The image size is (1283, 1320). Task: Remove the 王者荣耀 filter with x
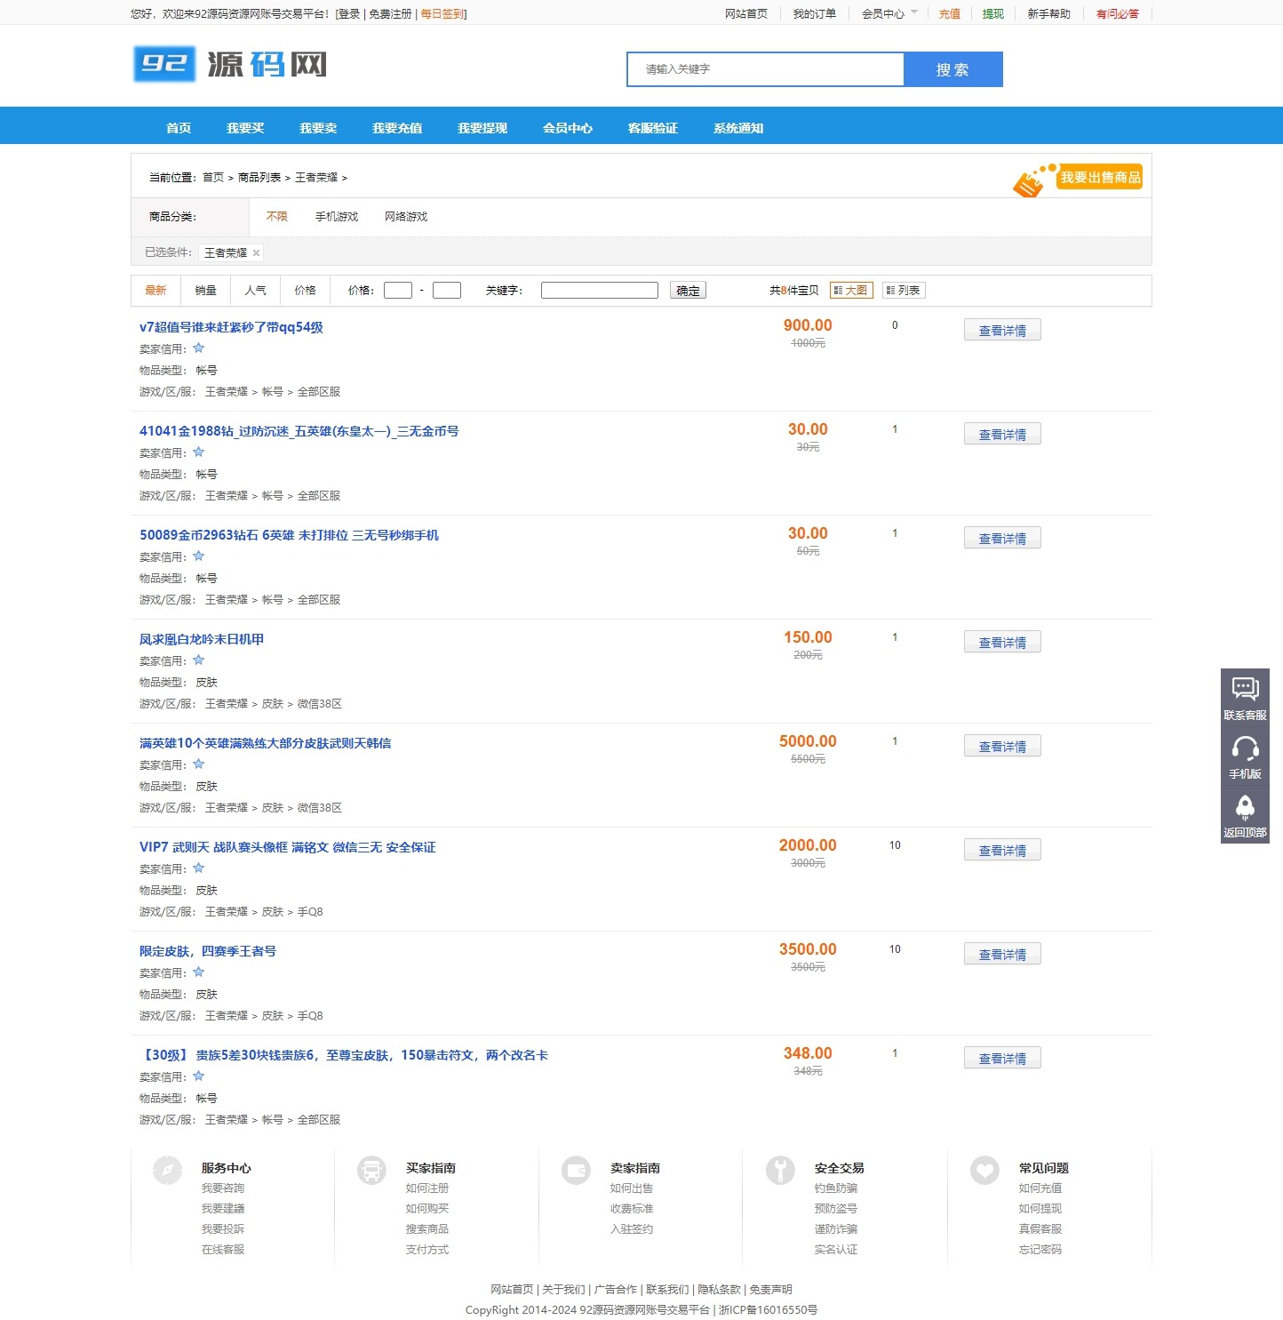coord(256,253)
